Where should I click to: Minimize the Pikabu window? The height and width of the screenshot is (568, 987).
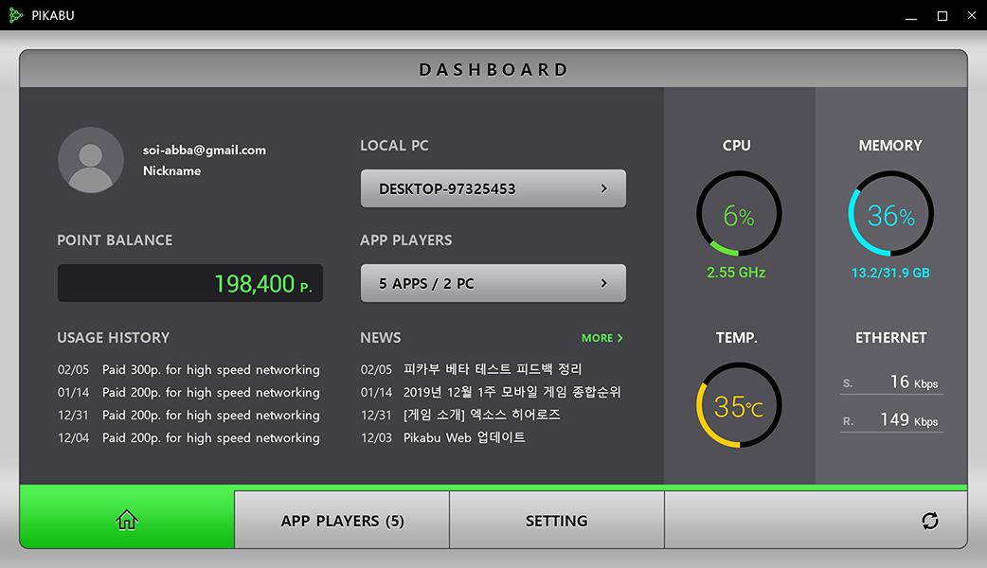pos(911,16)
